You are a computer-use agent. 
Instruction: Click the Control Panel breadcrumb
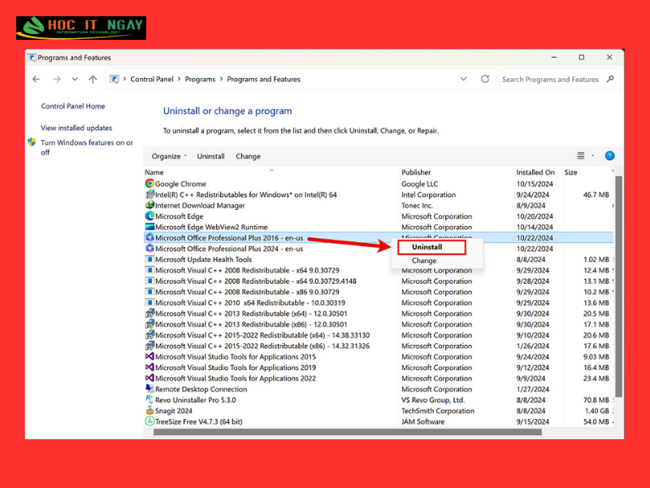[x=152, y=79]
